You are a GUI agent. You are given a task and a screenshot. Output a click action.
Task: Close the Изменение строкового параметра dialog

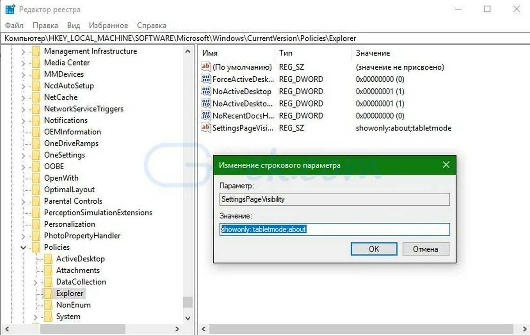pos(446,165)
